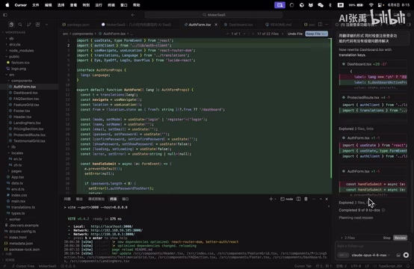Go back with the navigation arrow
This screenshot has height=269, width=414.
tap(133, 15)
